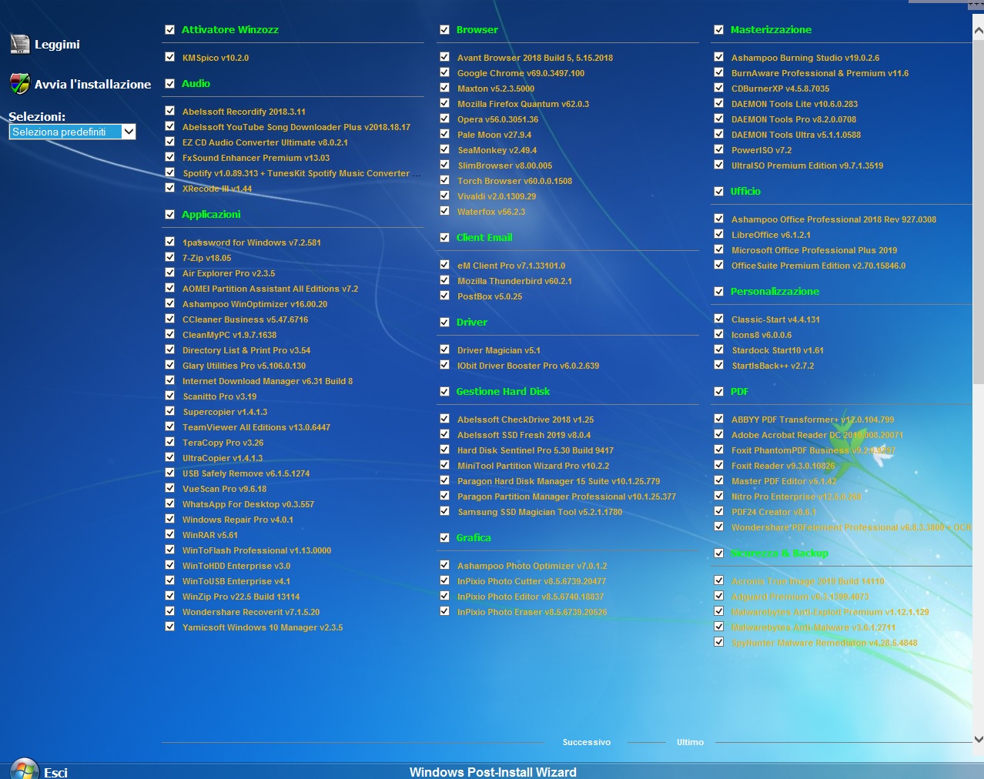Click the Avvia l'installazione shield icon

pos(19,84)
